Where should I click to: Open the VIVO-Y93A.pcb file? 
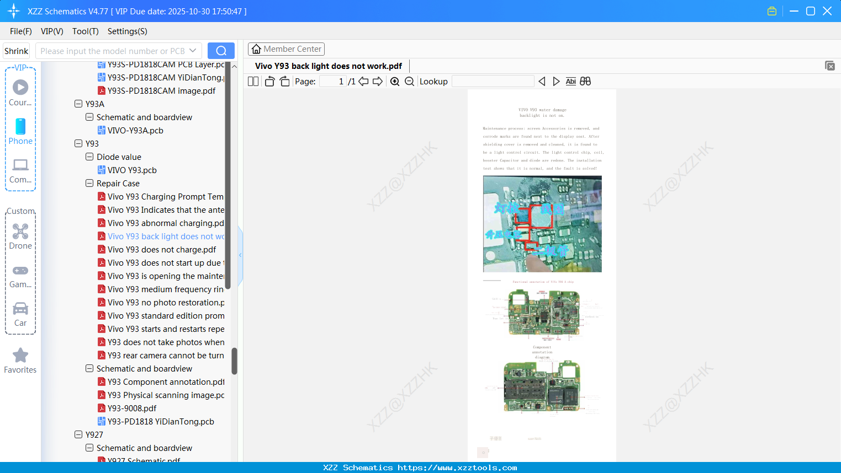(135, 131)
